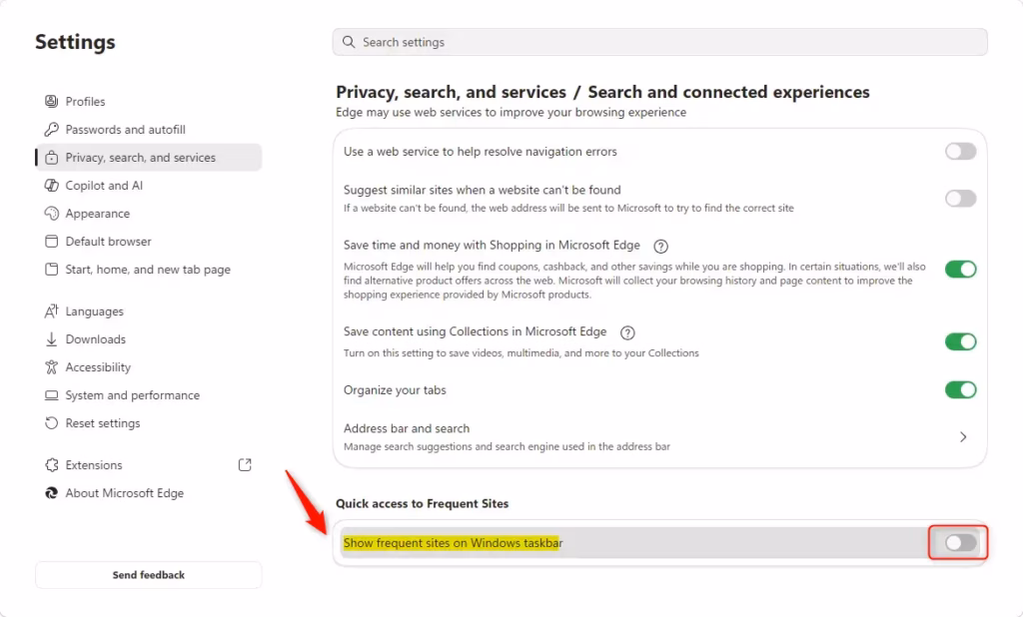Open Accessibility settings
The height and width of the screenshot is (617, 1023).
pos(149,367)
